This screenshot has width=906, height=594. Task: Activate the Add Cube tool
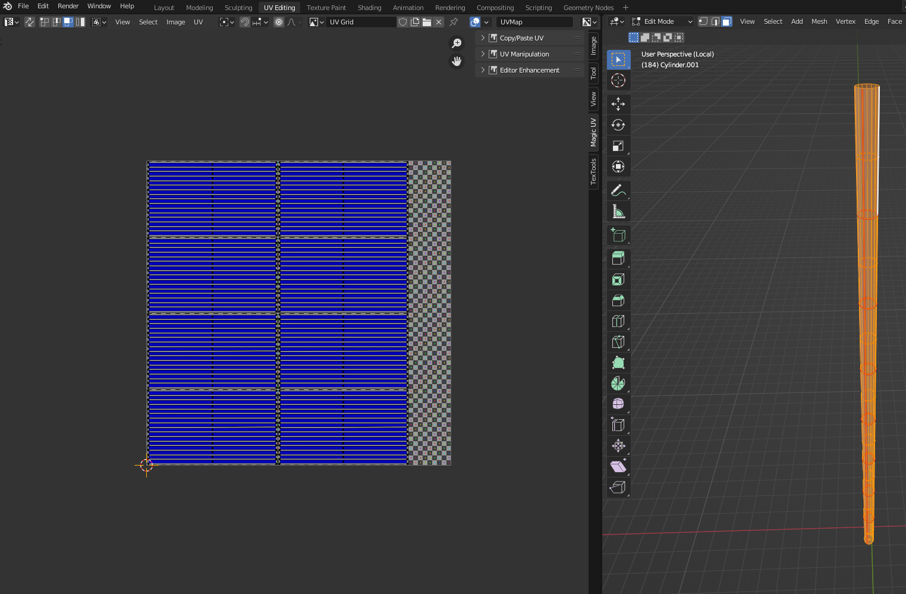click(618, 235)
